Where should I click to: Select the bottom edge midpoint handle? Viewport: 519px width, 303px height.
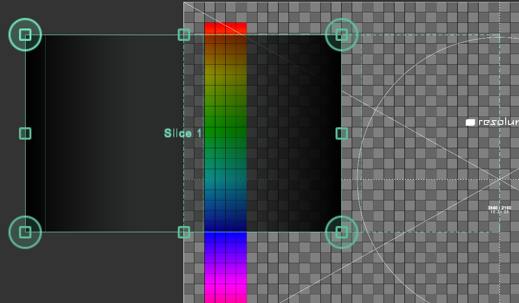(184, 232)
